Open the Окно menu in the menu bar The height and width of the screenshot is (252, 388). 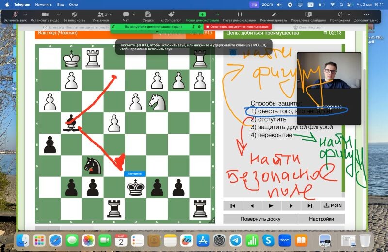pos(73,4)
